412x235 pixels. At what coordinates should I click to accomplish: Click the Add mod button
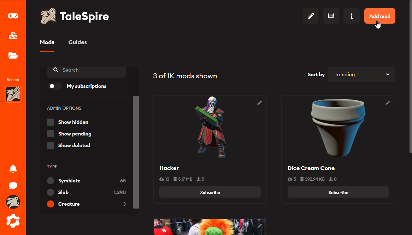[379, 16]
